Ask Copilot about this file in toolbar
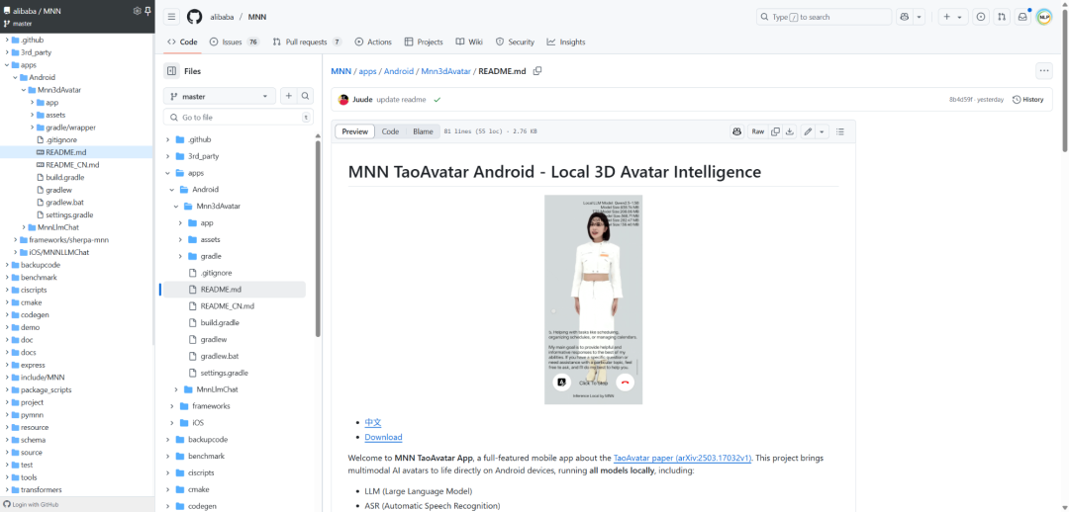 point(736,131)
